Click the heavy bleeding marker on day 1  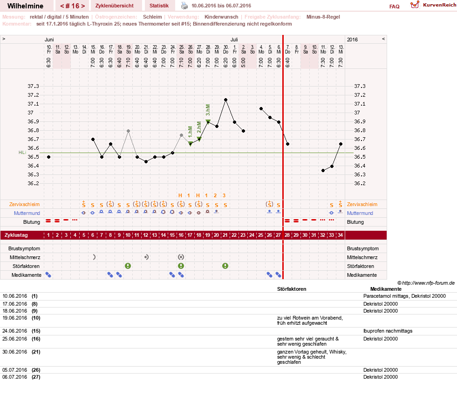(x=48, y=221)
